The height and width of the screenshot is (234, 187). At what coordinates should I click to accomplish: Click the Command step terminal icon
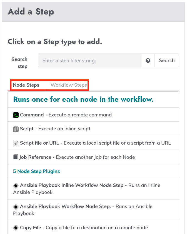pos(16,115)
